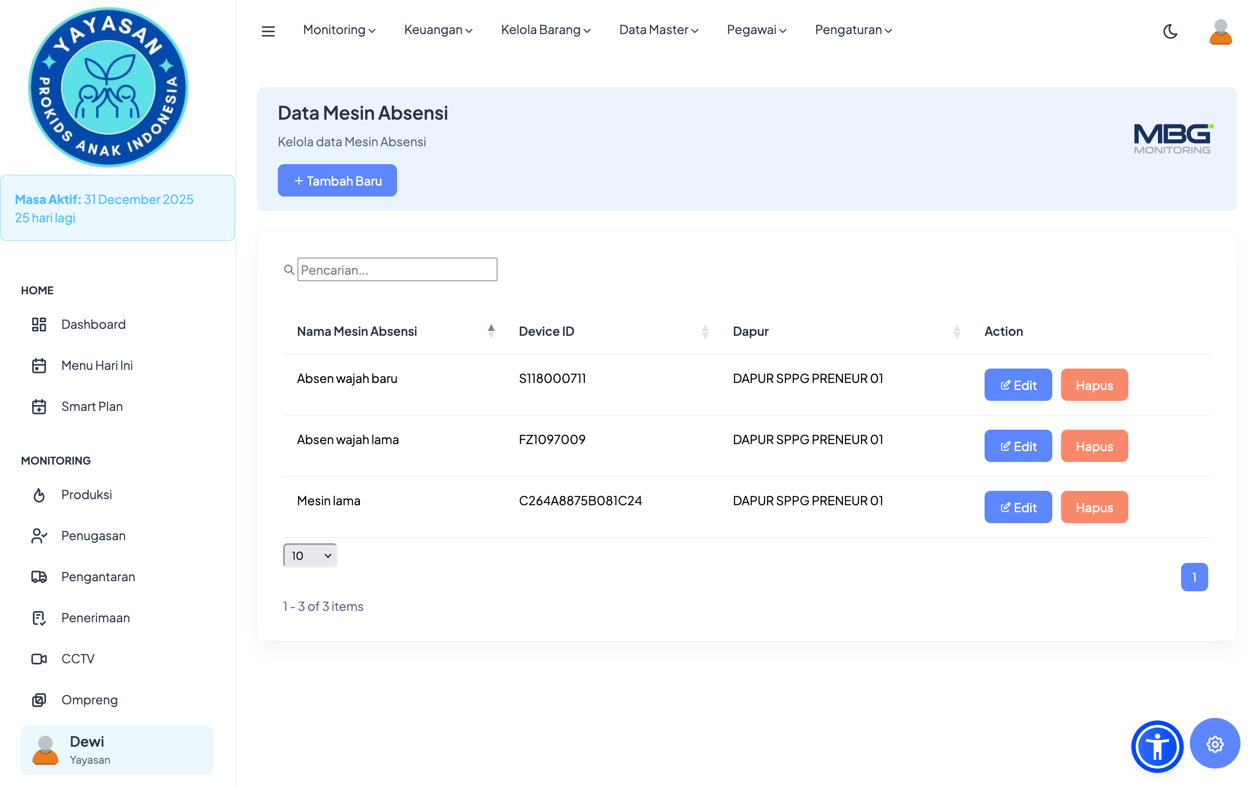Expand the Data Master menu

pos(658,30)
